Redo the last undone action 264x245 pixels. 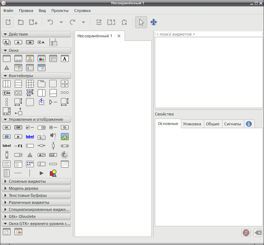click(x=73, y=22)
